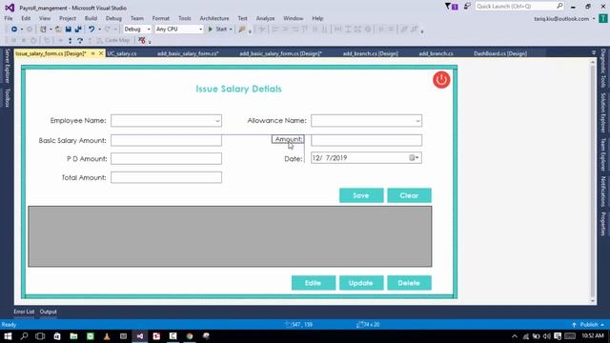Open the Toolbox side panel

tap(7, 97)
